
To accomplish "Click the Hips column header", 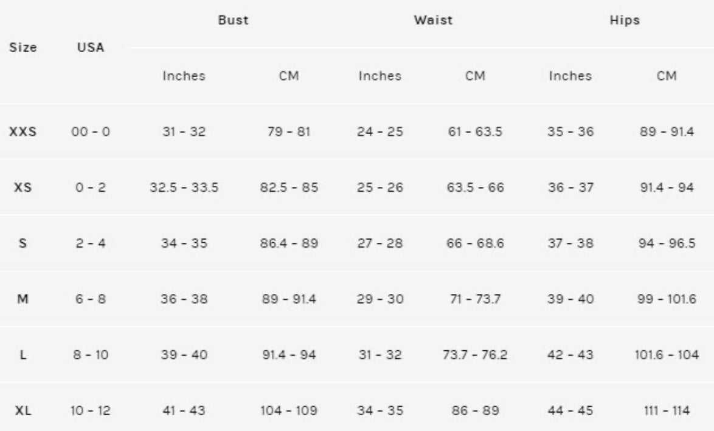I will [x=625, y=20].
